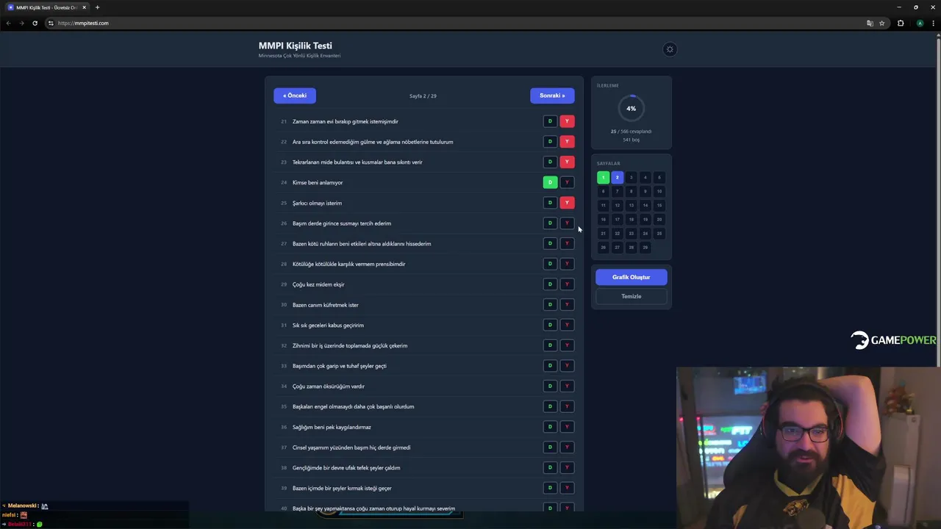Mark Y for question 24 Kimse beni anlamıyor
The width and height of the screenshot is (941, 529).
[x=567, y=182]
